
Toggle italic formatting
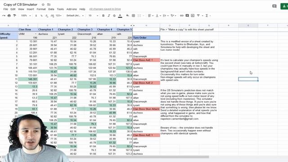point(109,16)
